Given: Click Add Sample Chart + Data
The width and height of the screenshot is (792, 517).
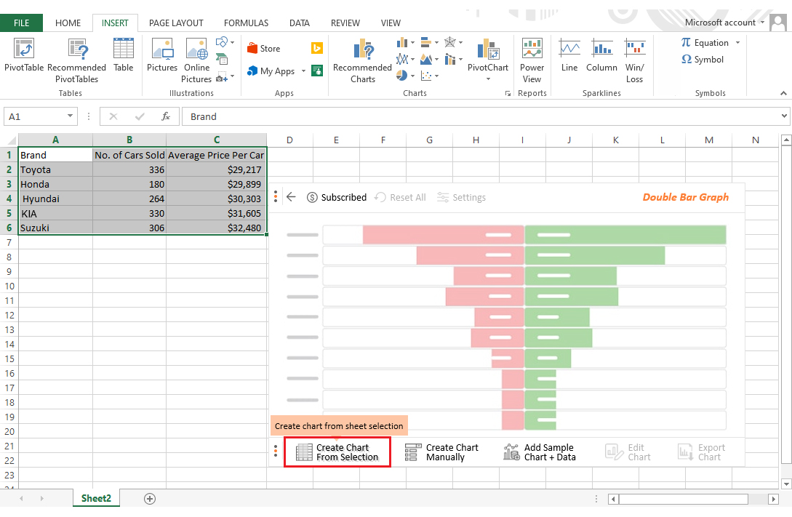Looking at the screenshot, I should point(540,452).
